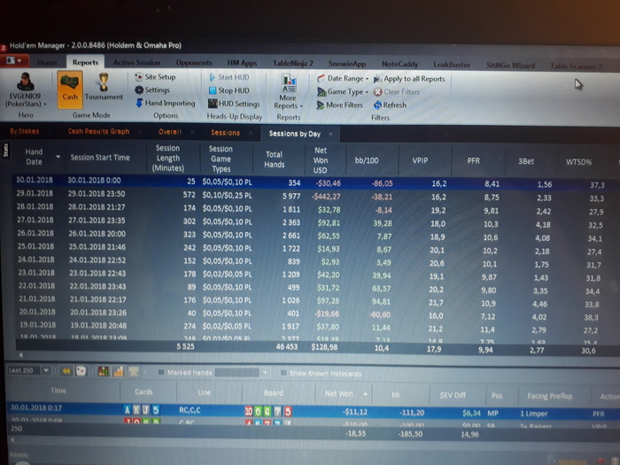620x465 pixels.
Task: Open By Stakes report tab
Action: pyautogui.click(x=25, y=131)
